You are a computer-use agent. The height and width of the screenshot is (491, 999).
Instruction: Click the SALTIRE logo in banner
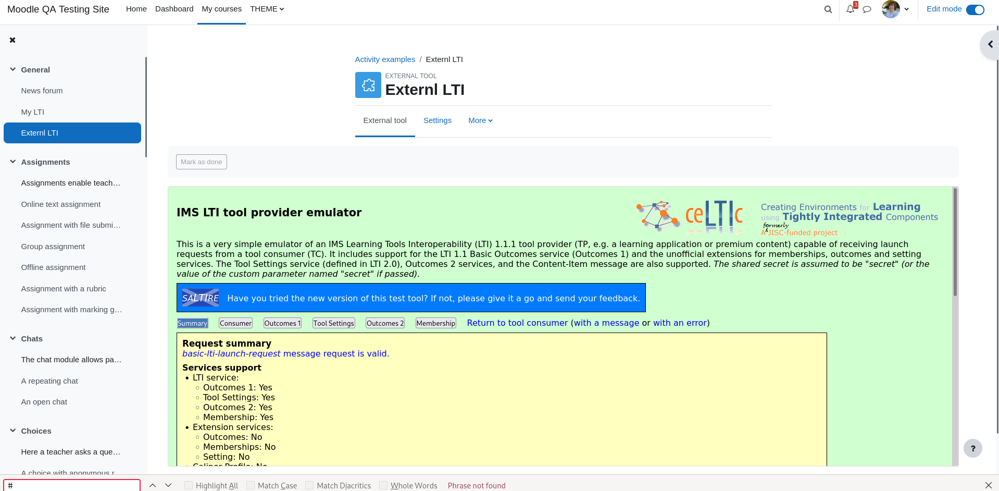coord(200,298)
